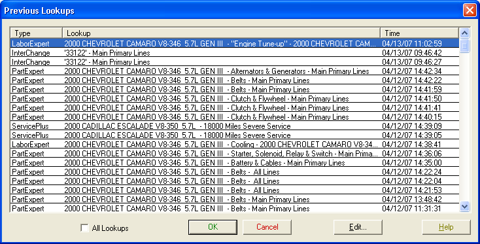Image resolution: width=480 pixels, height=244 pixels.
Task: Select the LaborExpert Cooling lookup row
Action: click(235, 144)
